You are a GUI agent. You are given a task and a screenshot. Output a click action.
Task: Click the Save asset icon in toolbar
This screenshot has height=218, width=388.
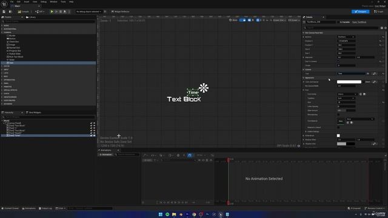(4, 12)
